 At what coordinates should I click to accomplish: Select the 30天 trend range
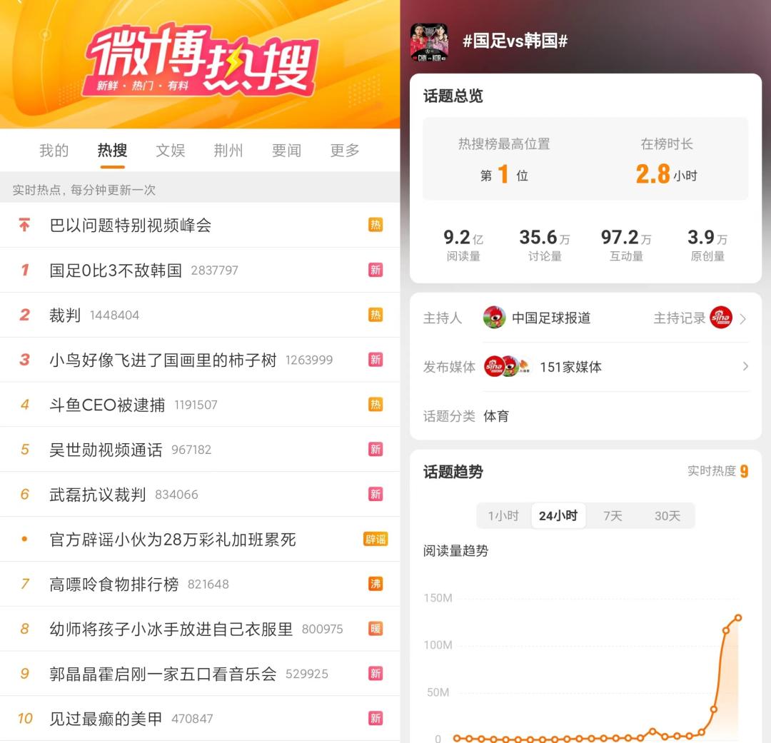(x=667, y=516)
